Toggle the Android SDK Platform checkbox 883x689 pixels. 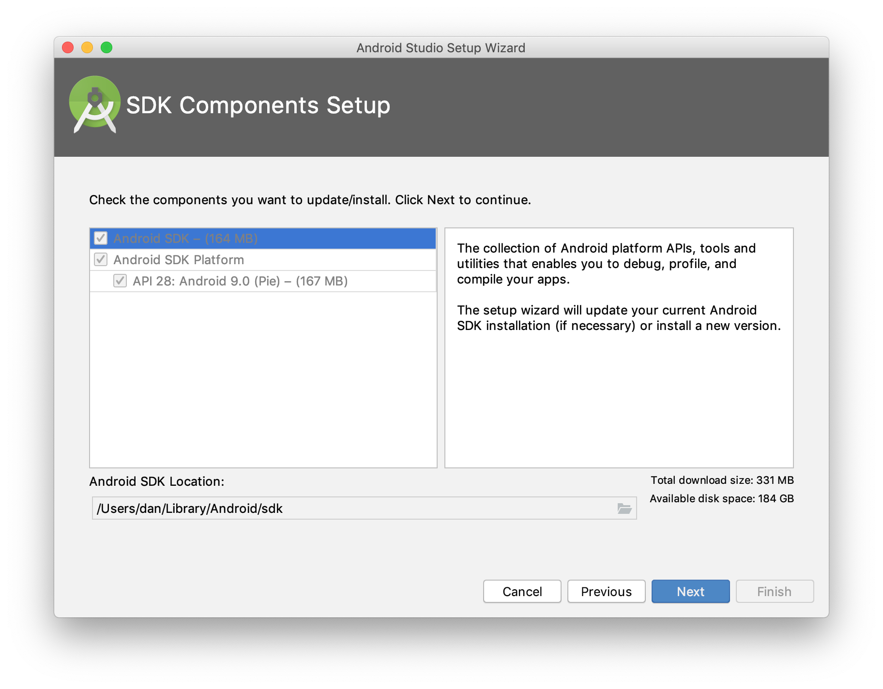(100, 260)
